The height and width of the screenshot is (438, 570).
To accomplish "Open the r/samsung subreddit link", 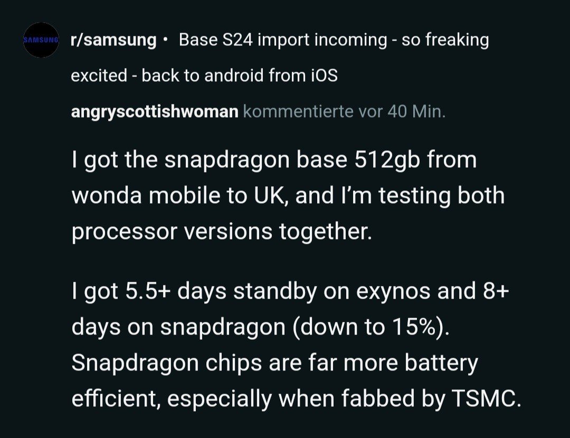I will point(113,40).
